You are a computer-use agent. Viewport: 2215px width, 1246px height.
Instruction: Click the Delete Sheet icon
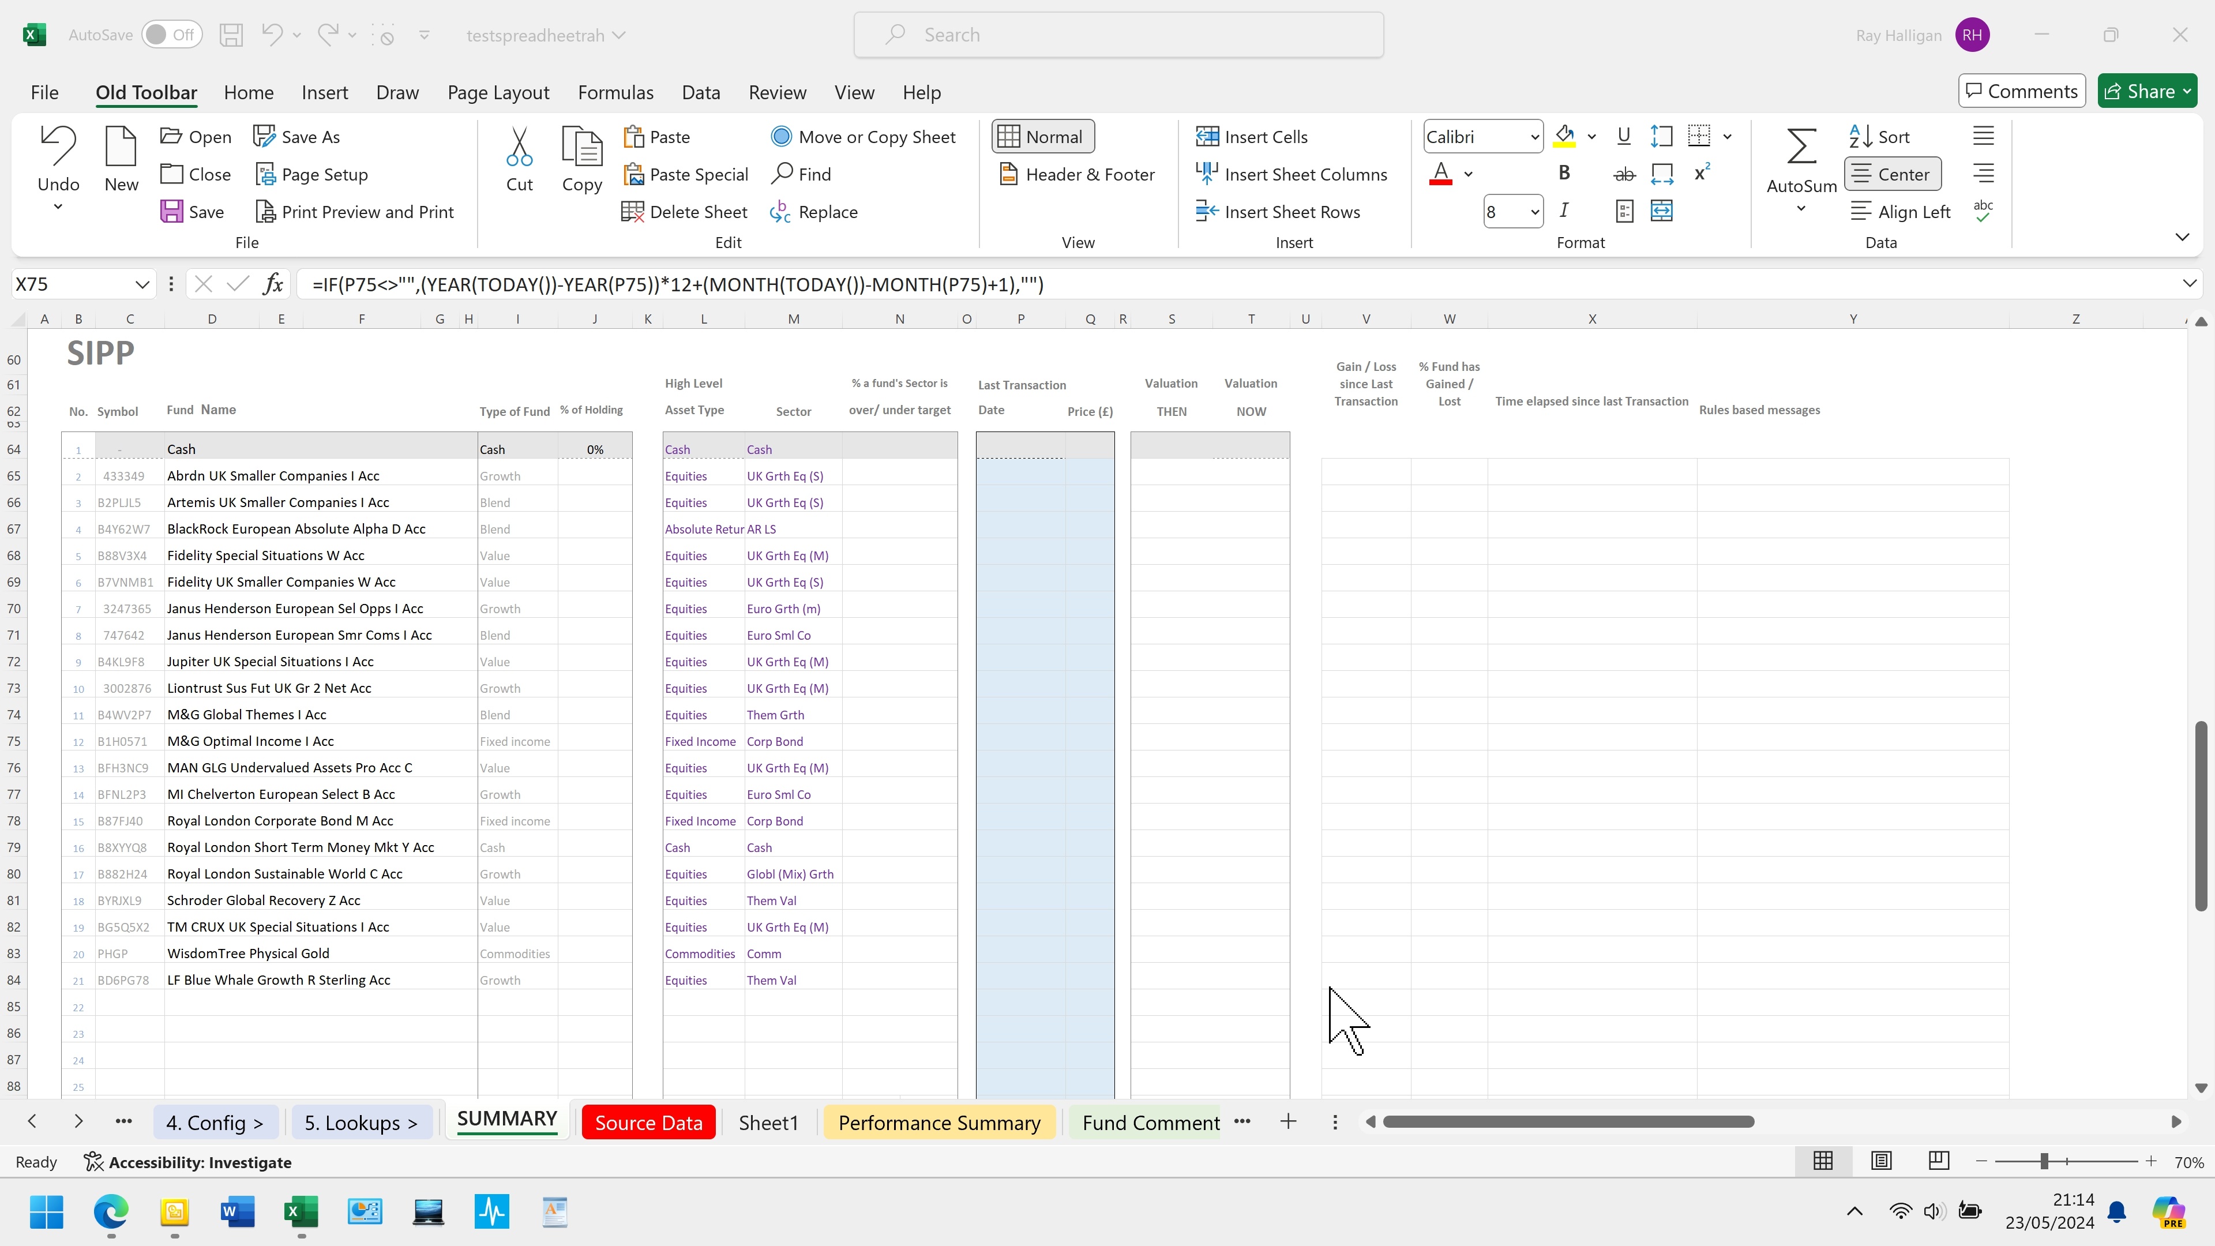pos(632,212)
